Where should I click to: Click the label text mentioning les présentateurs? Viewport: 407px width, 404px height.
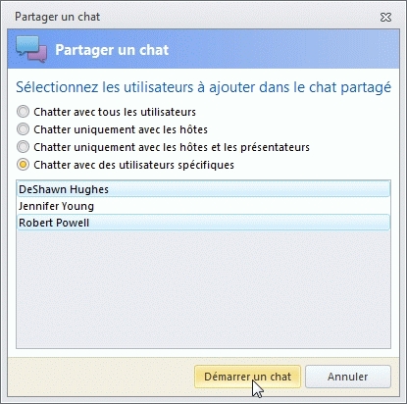coord(172,147)
